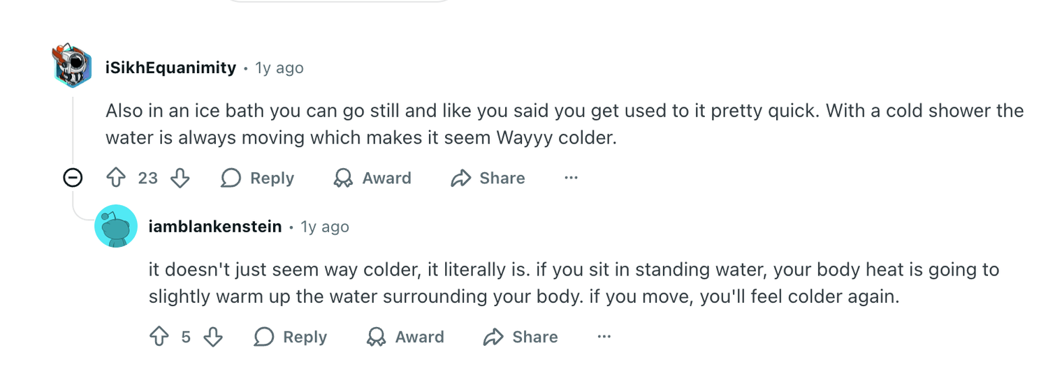Click the Reply speech bubble on iSikhEquanimity's comment
1048x378 pixels.
[231, 178]
